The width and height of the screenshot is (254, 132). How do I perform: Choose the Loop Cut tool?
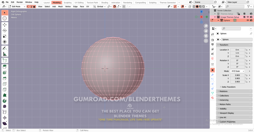tap(5, 84)
